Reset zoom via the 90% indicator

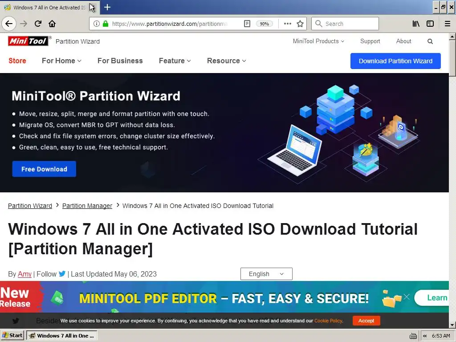264,24
